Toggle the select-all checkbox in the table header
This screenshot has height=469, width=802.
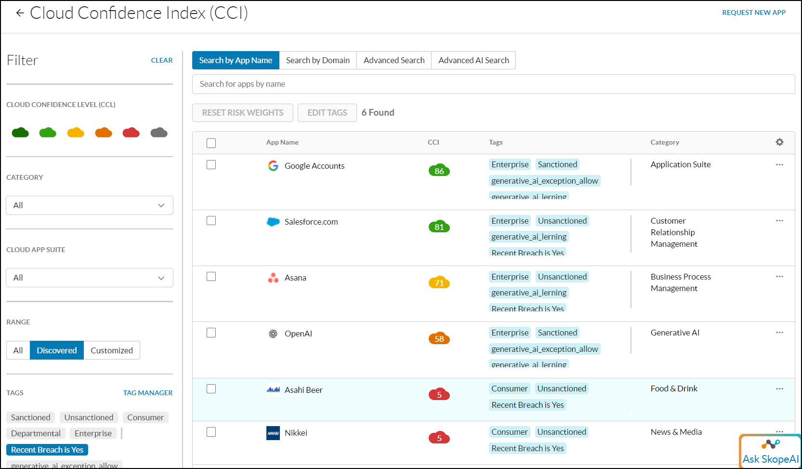(211, 143)
